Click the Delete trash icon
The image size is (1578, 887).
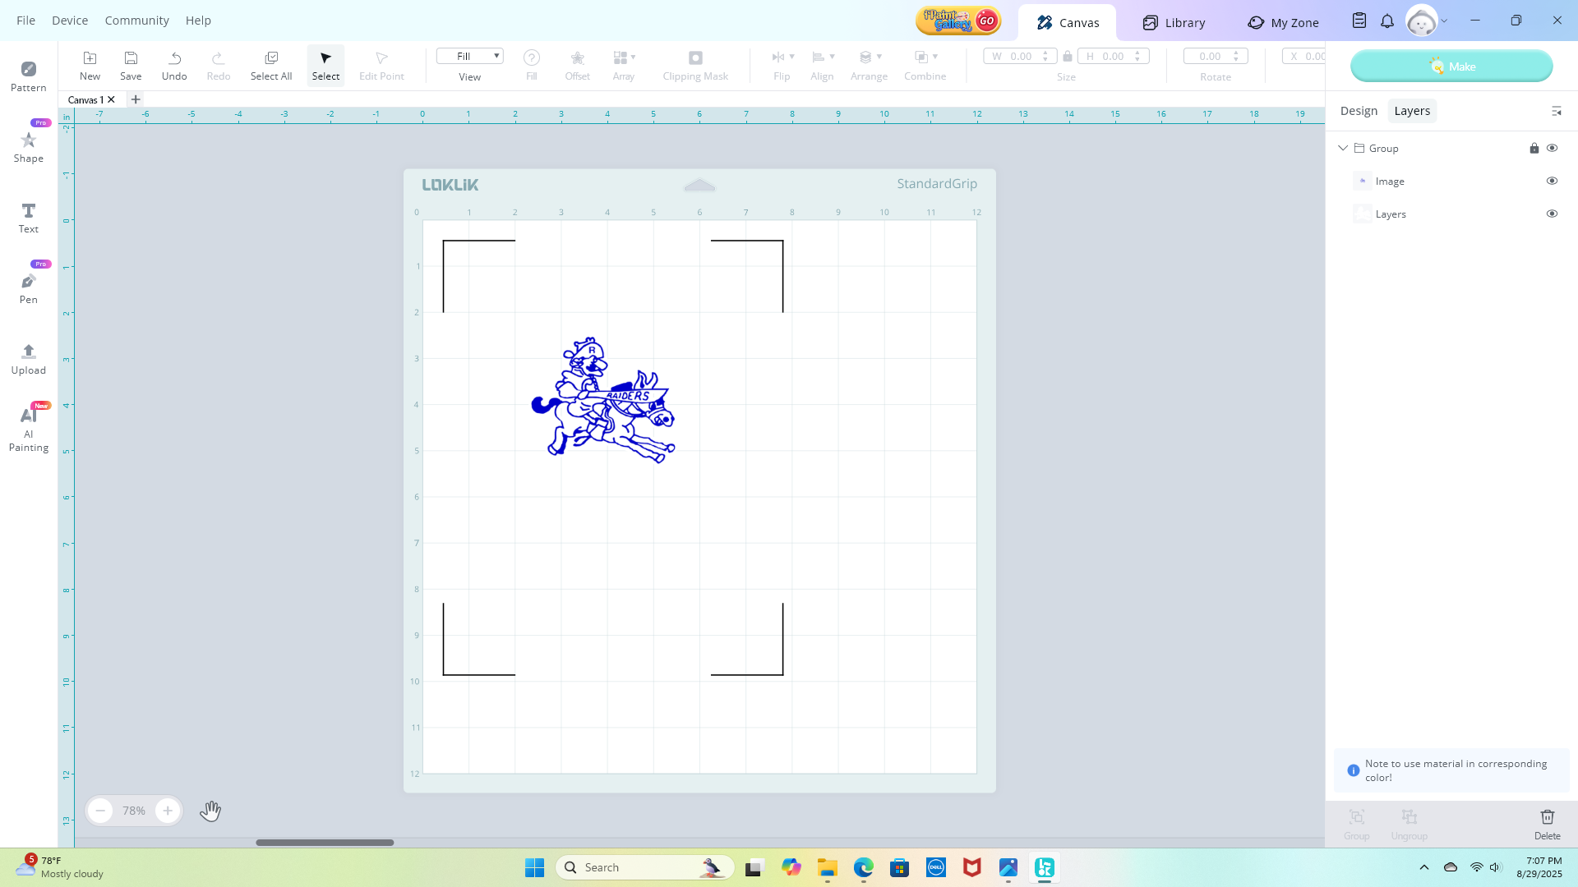click(x=1547, y=823)
